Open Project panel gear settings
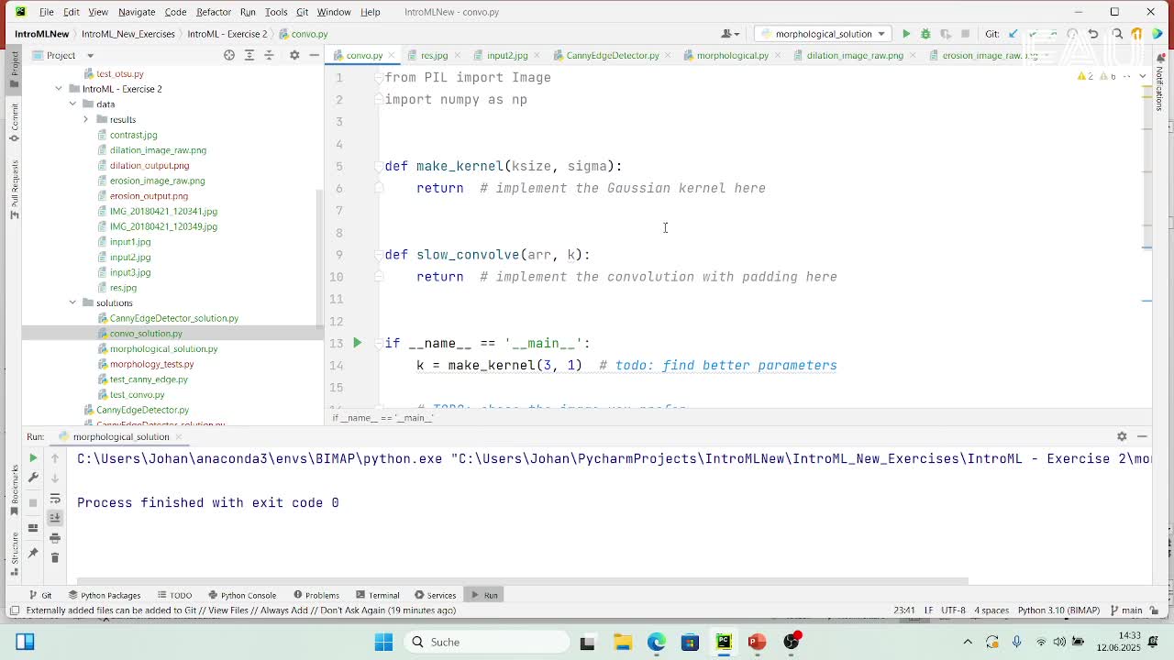This screenshot has height=660, width=1174. click(294, 55)
